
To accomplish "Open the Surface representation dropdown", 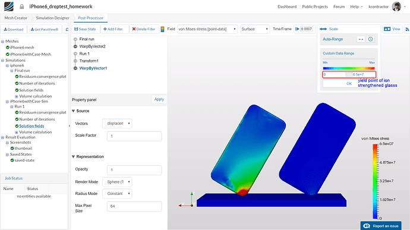I will 255,29.
